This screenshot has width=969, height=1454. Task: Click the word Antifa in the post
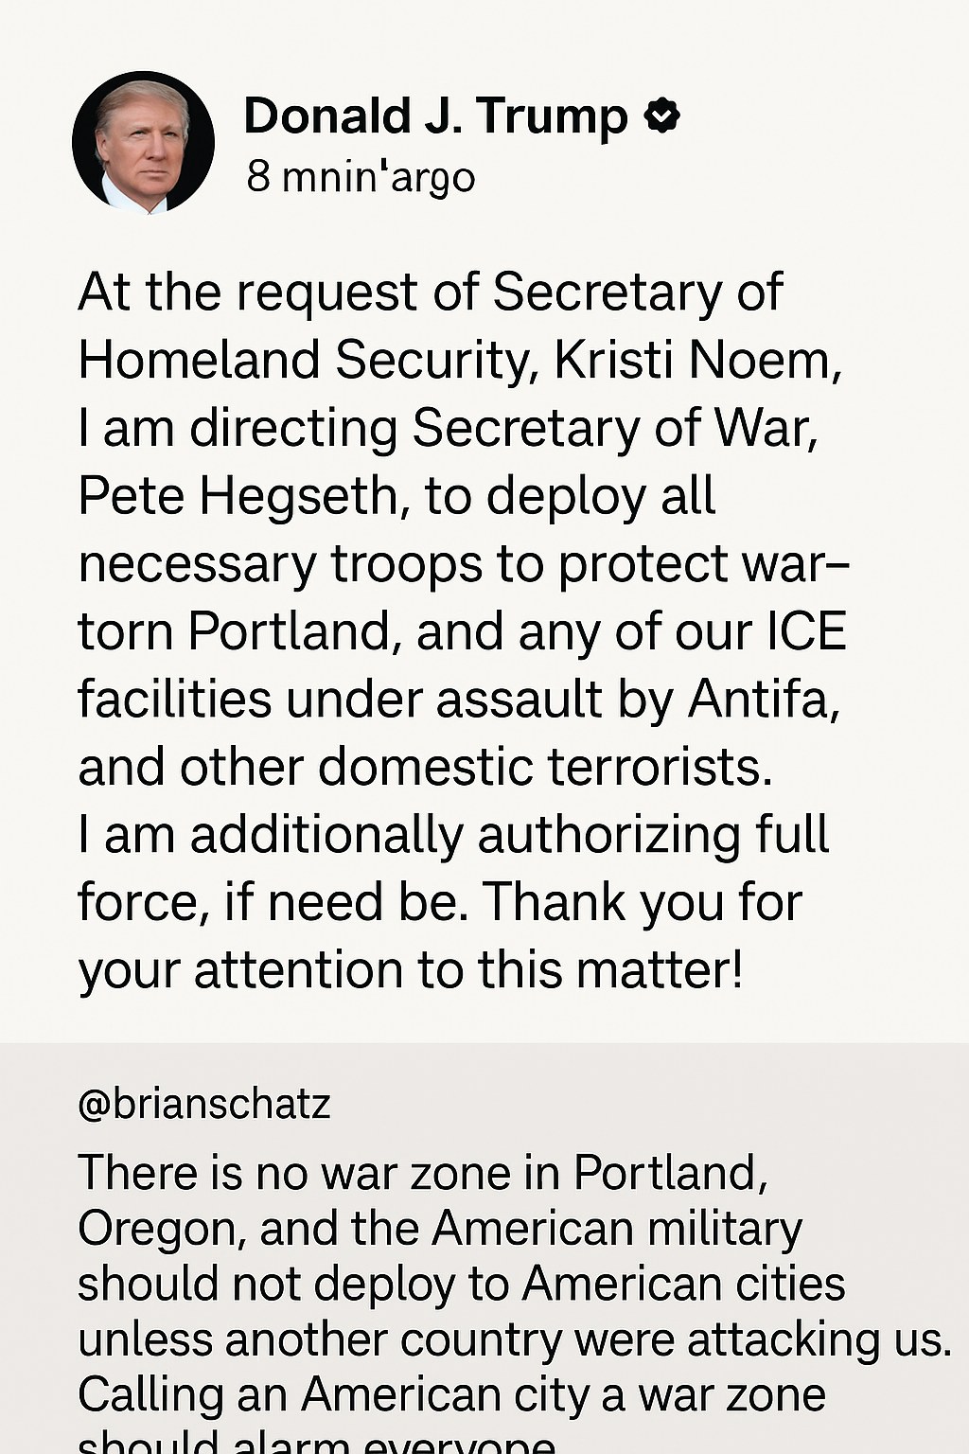tap(762, 700)
